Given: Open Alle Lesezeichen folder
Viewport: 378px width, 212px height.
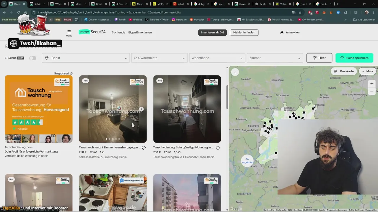Looking at the screenshot, I should pyautogui.click(x=364, y=19).
